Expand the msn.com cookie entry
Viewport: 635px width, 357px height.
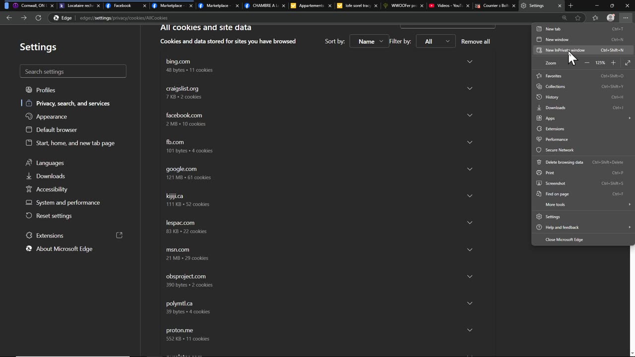[469, 249]
